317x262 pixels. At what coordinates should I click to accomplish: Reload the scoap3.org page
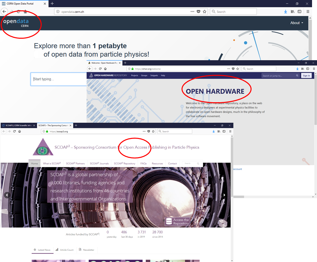(14, 131)
